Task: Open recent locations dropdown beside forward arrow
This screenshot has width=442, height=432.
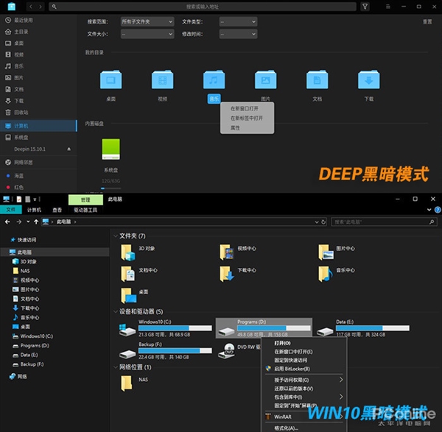Action: [28, 222]
